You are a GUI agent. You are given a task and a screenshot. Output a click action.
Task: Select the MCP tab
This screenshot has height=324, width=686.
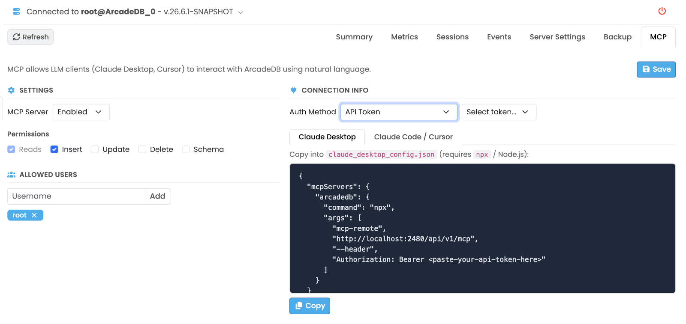click(x=658, y=37)
